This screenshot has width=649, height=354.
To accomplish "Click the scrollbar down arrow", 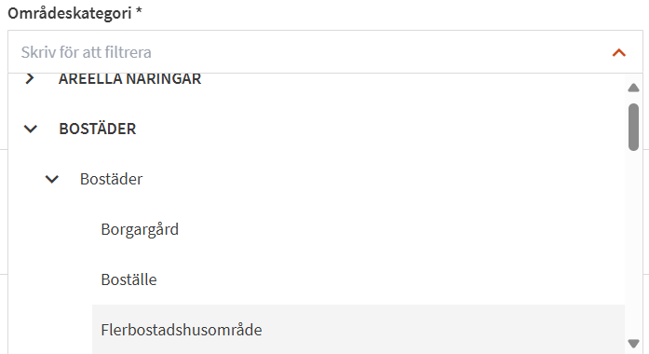I will 633,343.
